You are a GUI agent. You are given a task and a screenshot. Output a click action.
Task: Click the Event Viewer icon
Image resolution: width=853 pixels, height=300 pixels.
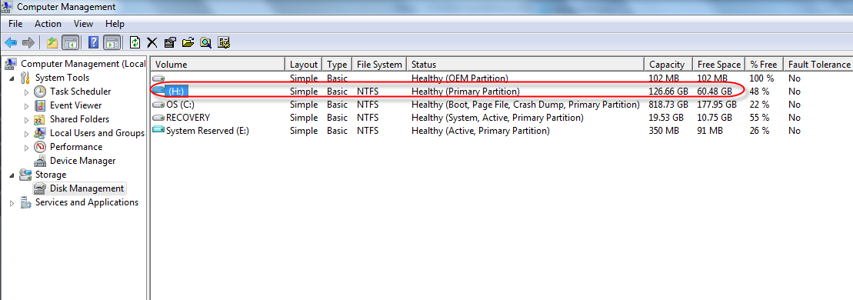click(x=40, y=105)
